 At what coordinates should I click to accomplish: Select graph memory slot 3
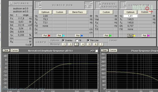77,44
